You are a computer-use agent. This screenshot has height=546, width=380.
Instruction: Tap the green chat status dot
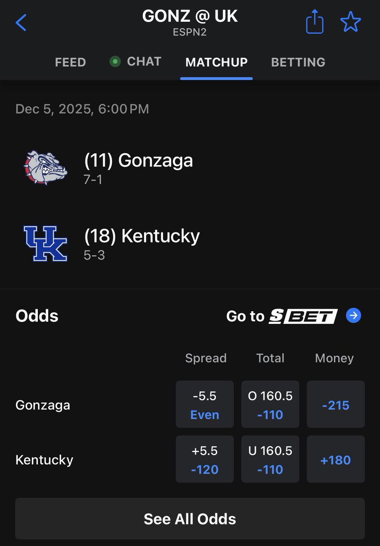point(115,61)
